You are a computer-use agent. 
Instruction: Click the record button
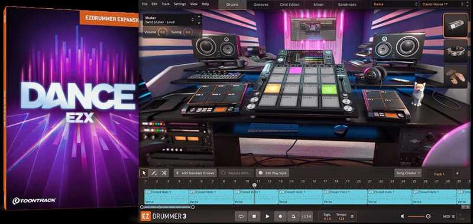pyautogui.click(x=280, y=216)
